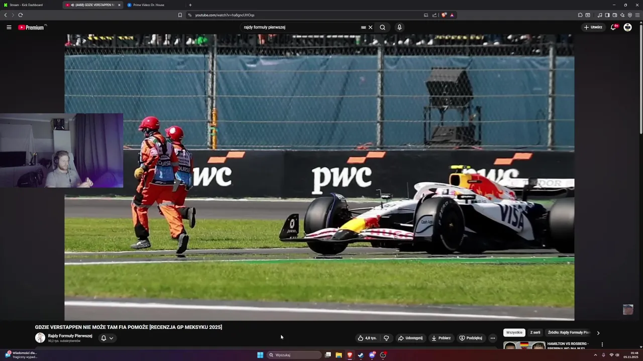643x361 pixels.
Task: Select the Wszystkie filter chip
Action: point(514,332)
